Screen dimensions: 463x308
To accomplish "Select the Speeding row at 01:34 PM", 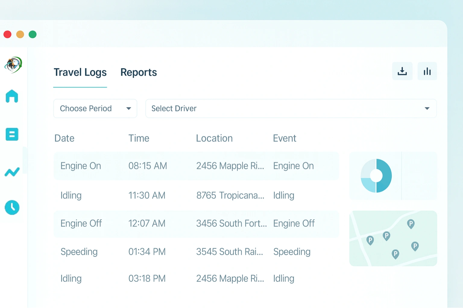I will pyautogui.click(x=196, y=252).
